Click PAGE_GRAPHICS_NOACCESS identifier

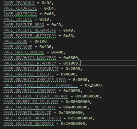[30, 58]
